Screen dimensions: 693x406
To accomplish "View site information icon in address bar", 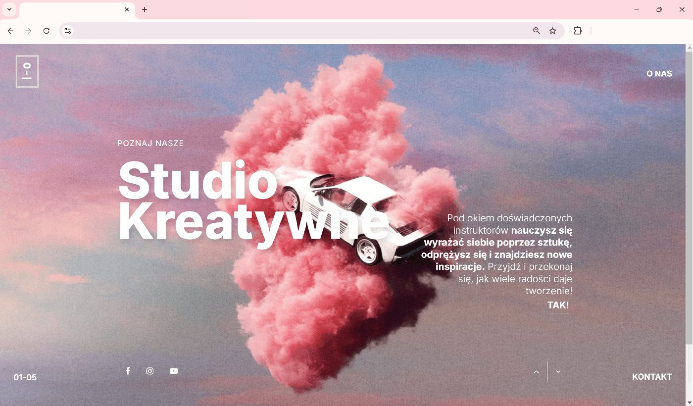I will coord(68,31).
